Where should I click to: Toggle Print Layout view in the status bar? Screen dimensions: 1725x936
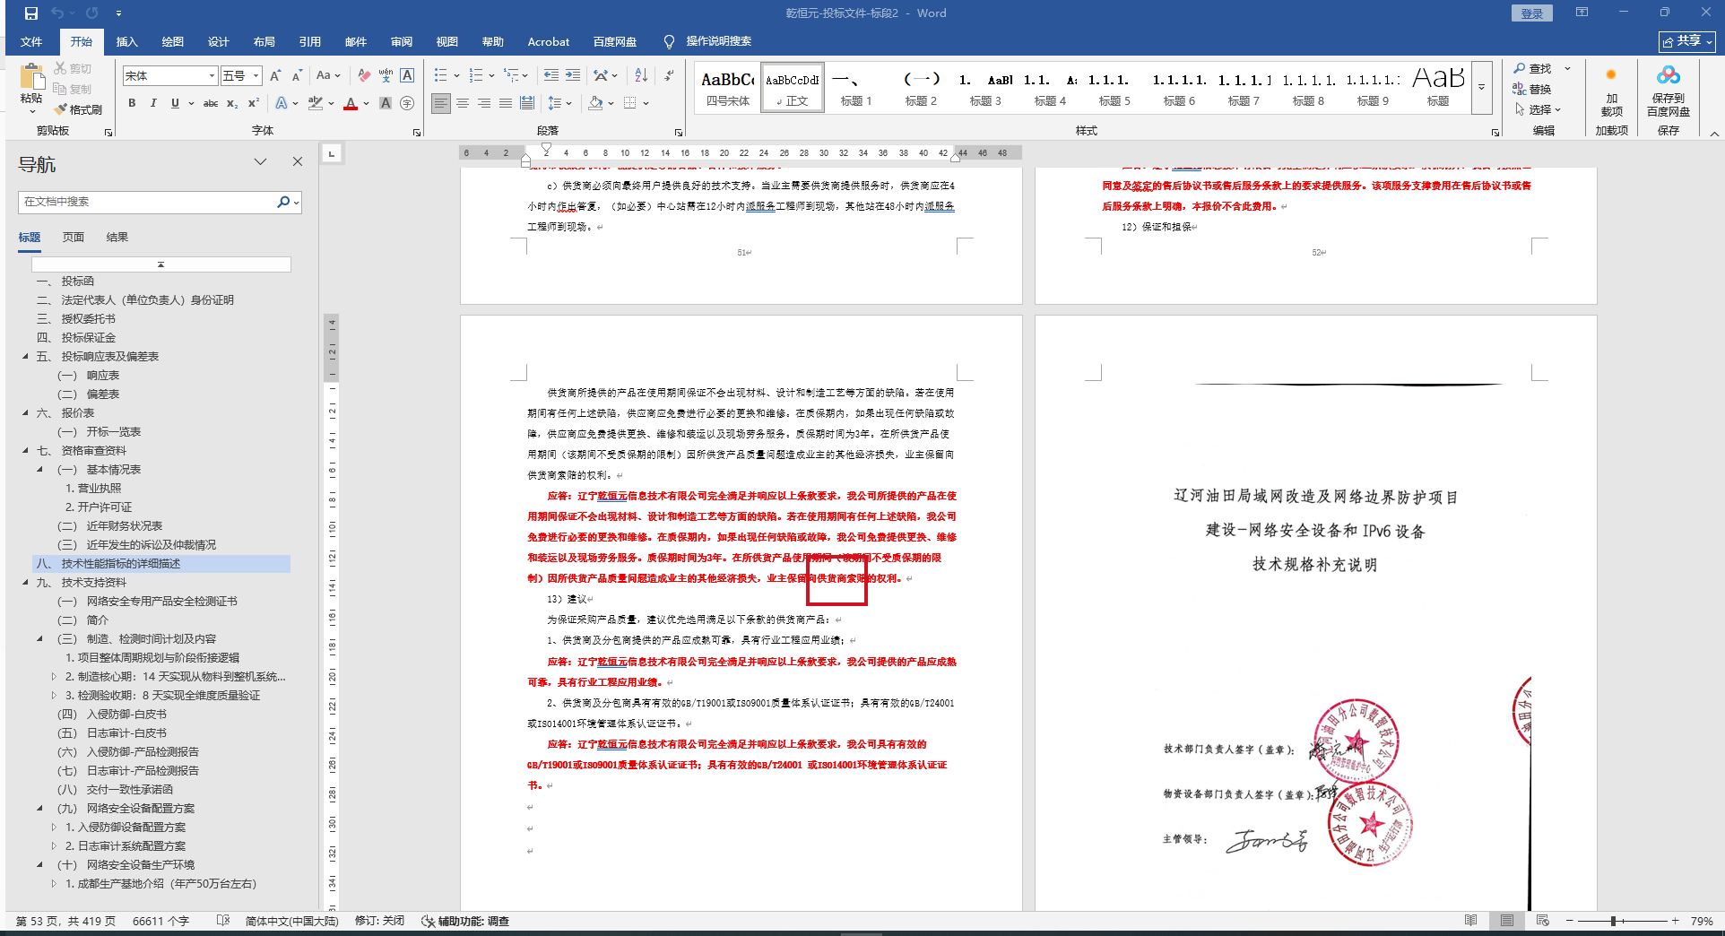point(1507,921)
